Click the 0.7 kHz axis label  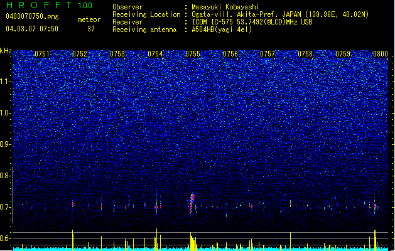click(x=6, y=207)
